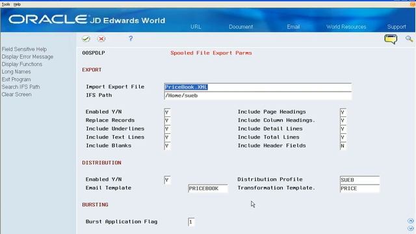Click Include Underlines field
The height and width of the screenshot is (234, 416).
point(167,129)
